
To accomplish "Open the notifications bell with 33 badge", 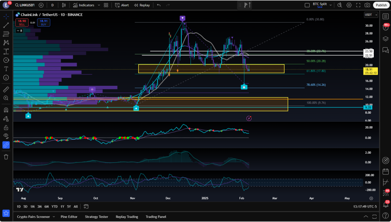I will 386,205.
